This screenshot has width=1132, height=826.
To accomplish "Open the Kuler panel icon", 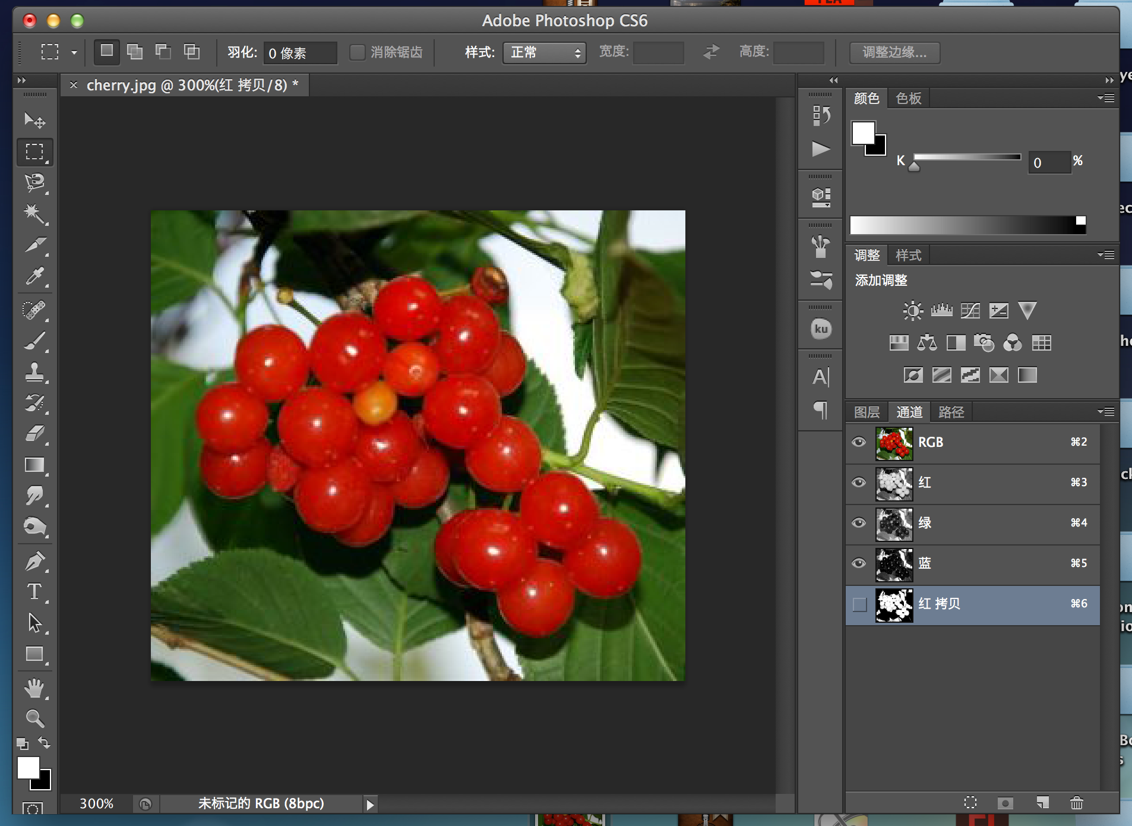I will coord(821,329).
